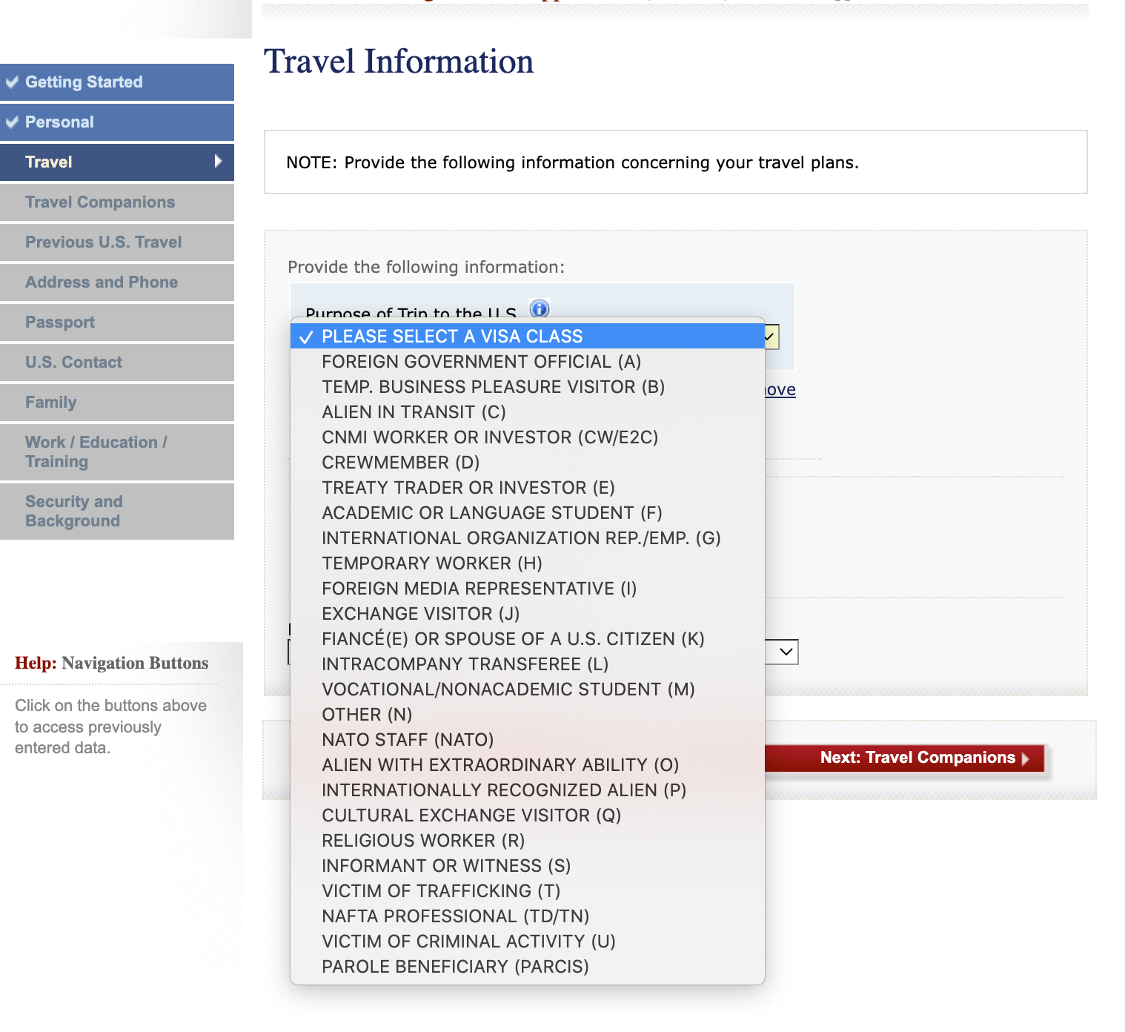Choose FIANCÉ(E) OR SPOUSE OF A U.S. CITIZEN (K)

tap(513, 639)
